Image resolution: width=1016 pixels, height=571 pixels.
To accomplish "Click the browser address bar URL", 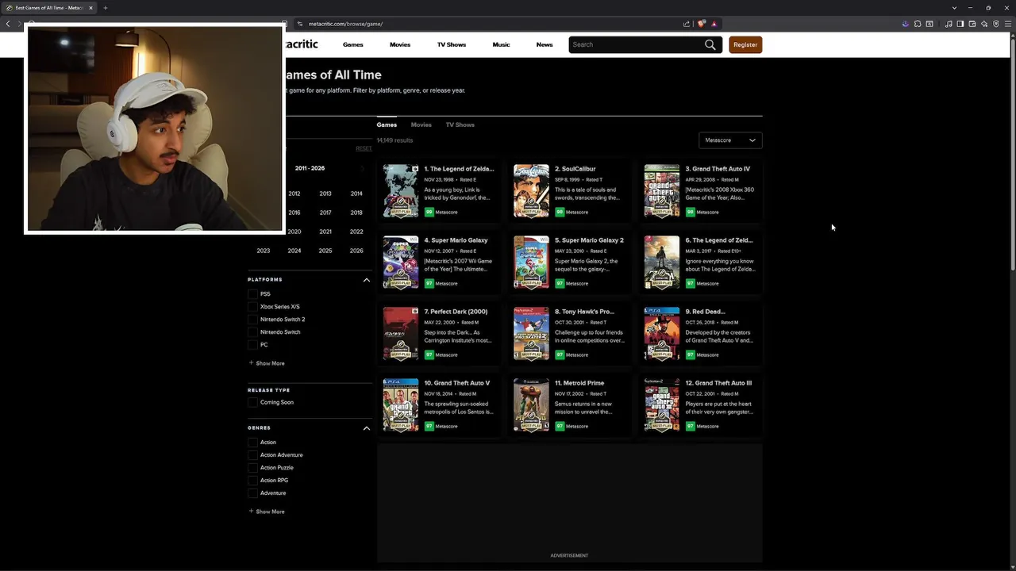I will coord(345,24).
